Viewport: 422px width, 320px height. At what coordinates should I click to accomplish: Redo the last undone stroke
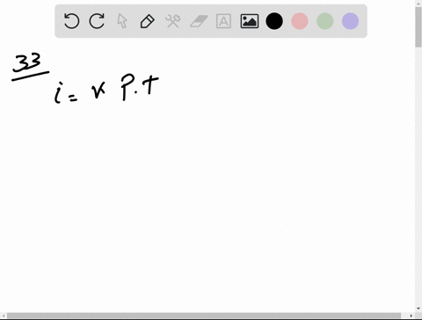pos(97,21)
